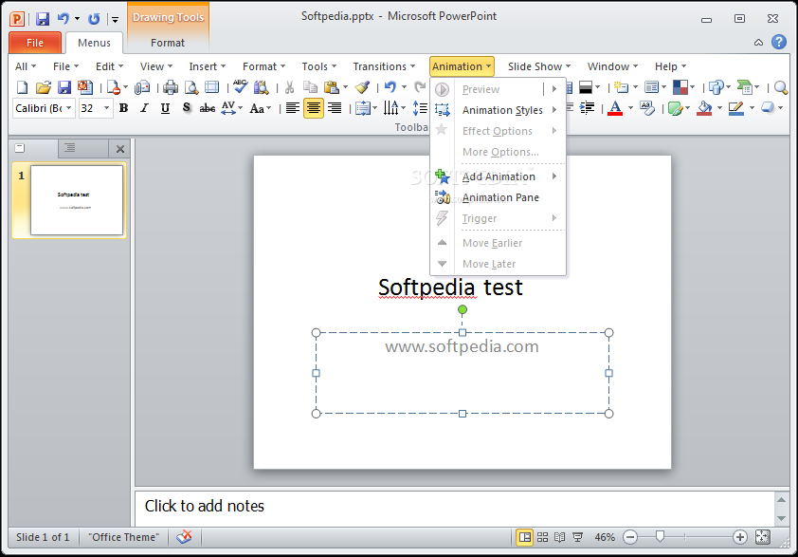
Task: Open the Calibri font name dropdown
Action: 68,108
